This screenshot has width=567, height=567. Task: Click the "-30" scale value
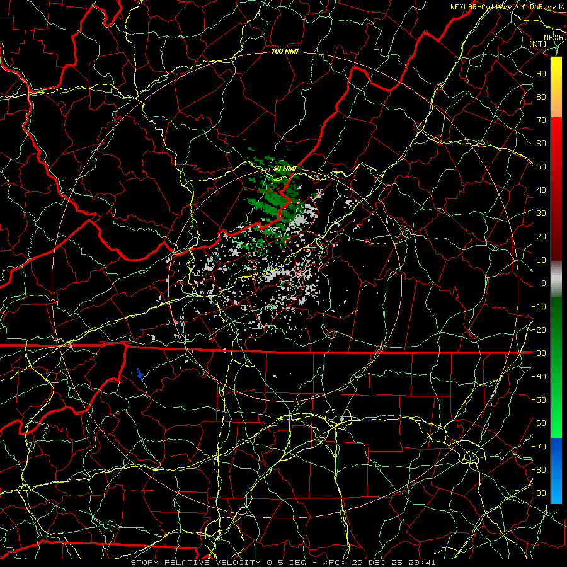pyautogui.click(x=539, y=353)
